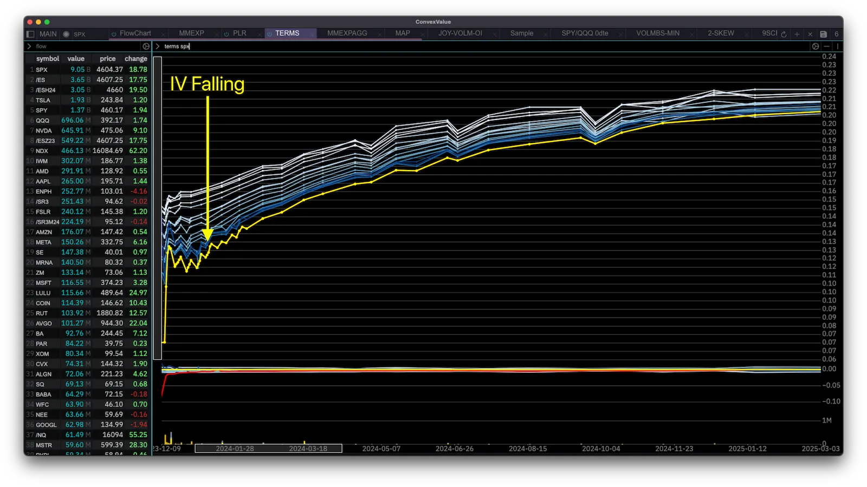
Task: Close the MMEXP tab with its x
Action: [216, 34]
